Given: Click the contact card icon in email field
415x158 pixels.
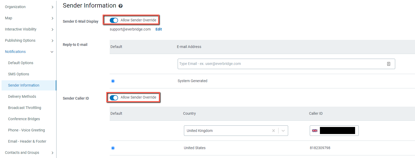Looking at the screenshot, I should point(388,64).
